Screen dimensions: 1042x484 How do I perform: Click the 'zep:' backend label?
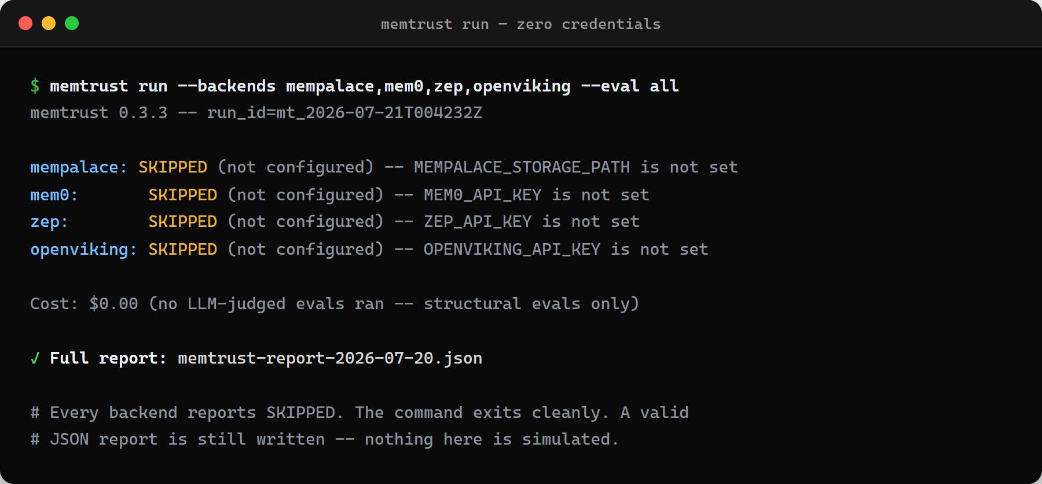(49, 222)
